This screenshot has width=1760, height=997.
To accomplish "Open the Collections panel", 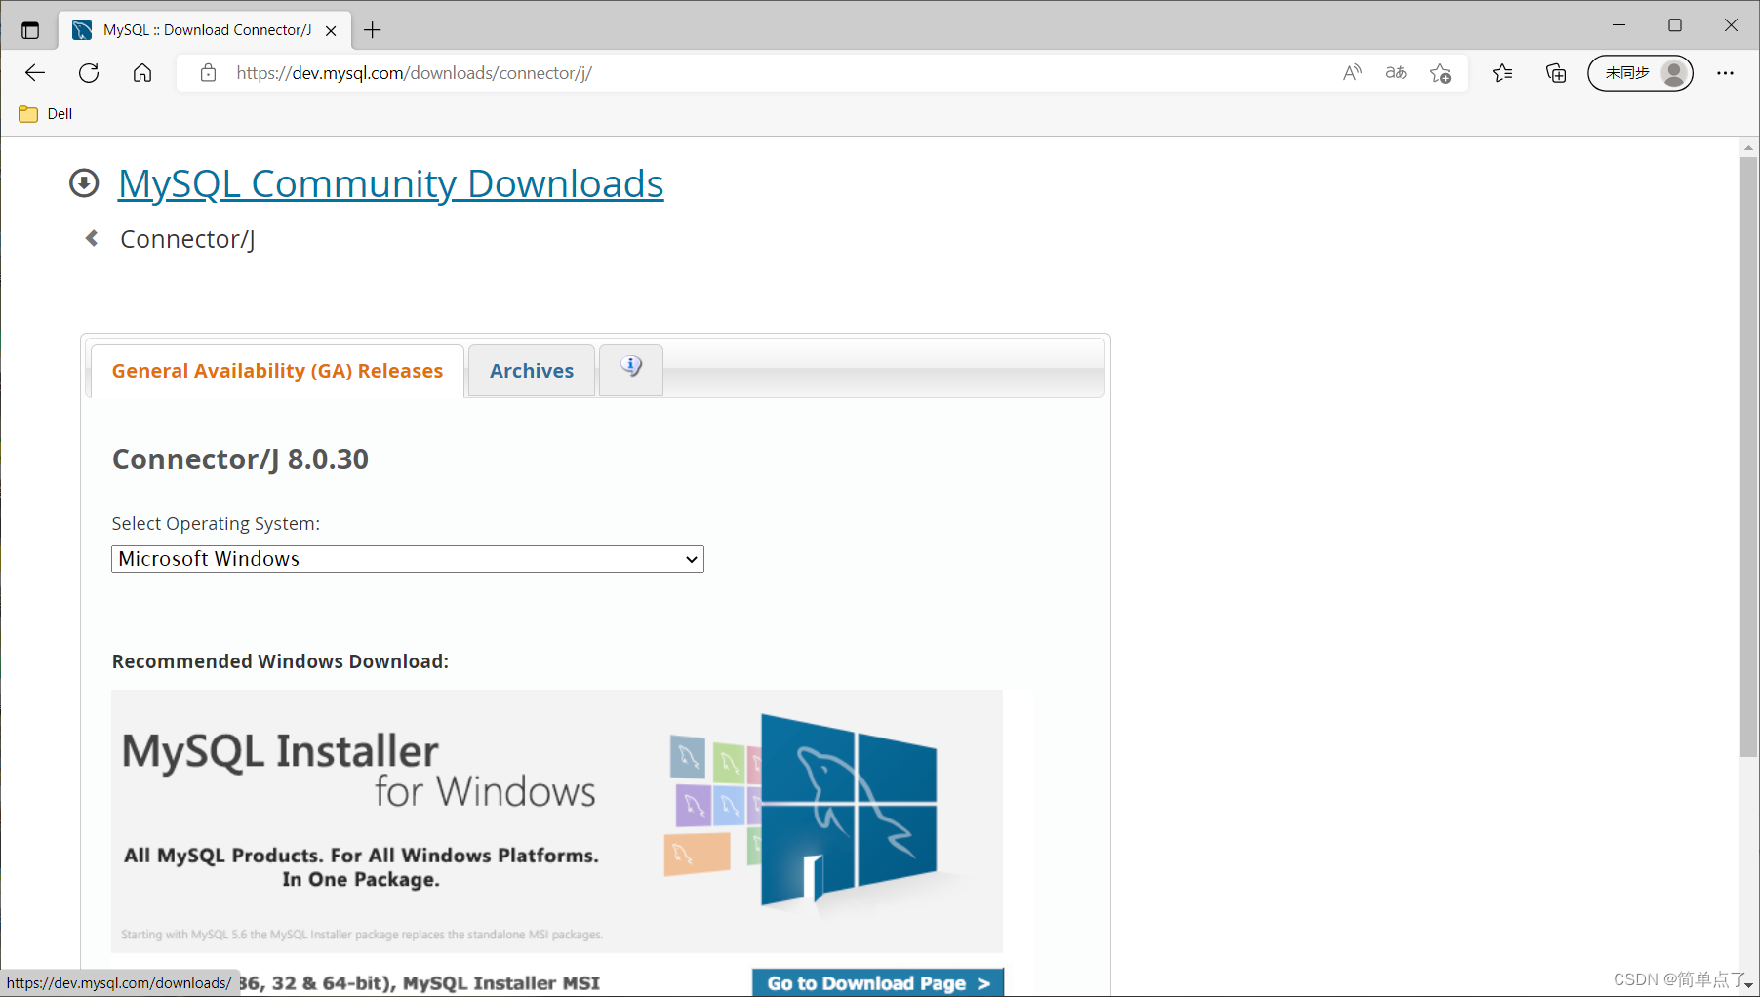I will [1556, 73].
